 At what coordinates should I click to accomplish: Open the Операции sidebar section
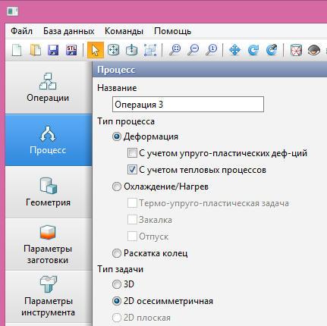pos(48,87)
